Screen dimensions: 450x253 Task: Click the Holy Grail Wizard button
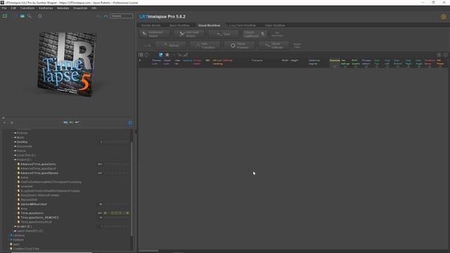[x=189, y=34]
